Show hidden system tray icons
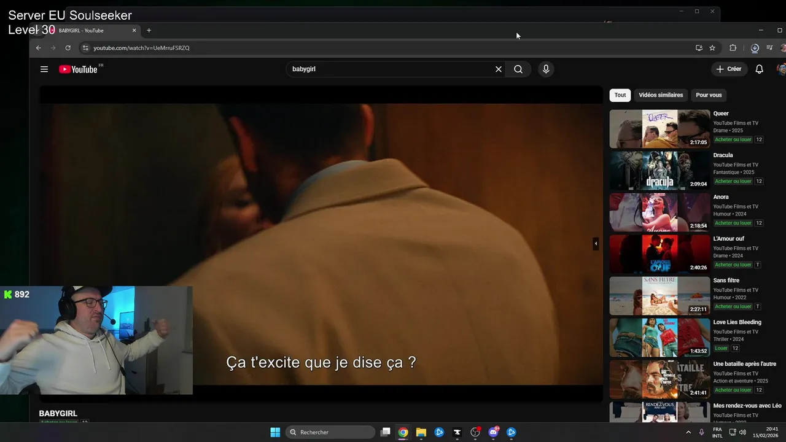Viewport: 786px width, 442px height. click(x=688, y=432)
